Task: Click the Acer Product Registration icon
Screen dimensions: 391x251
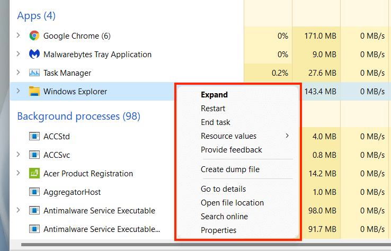Action: pyautogui.click(x=34, y=174)
